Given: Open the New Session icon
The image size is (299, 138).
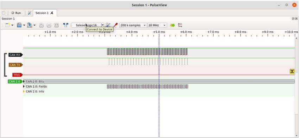Looking at the screenshot, I should click(7, 25).
